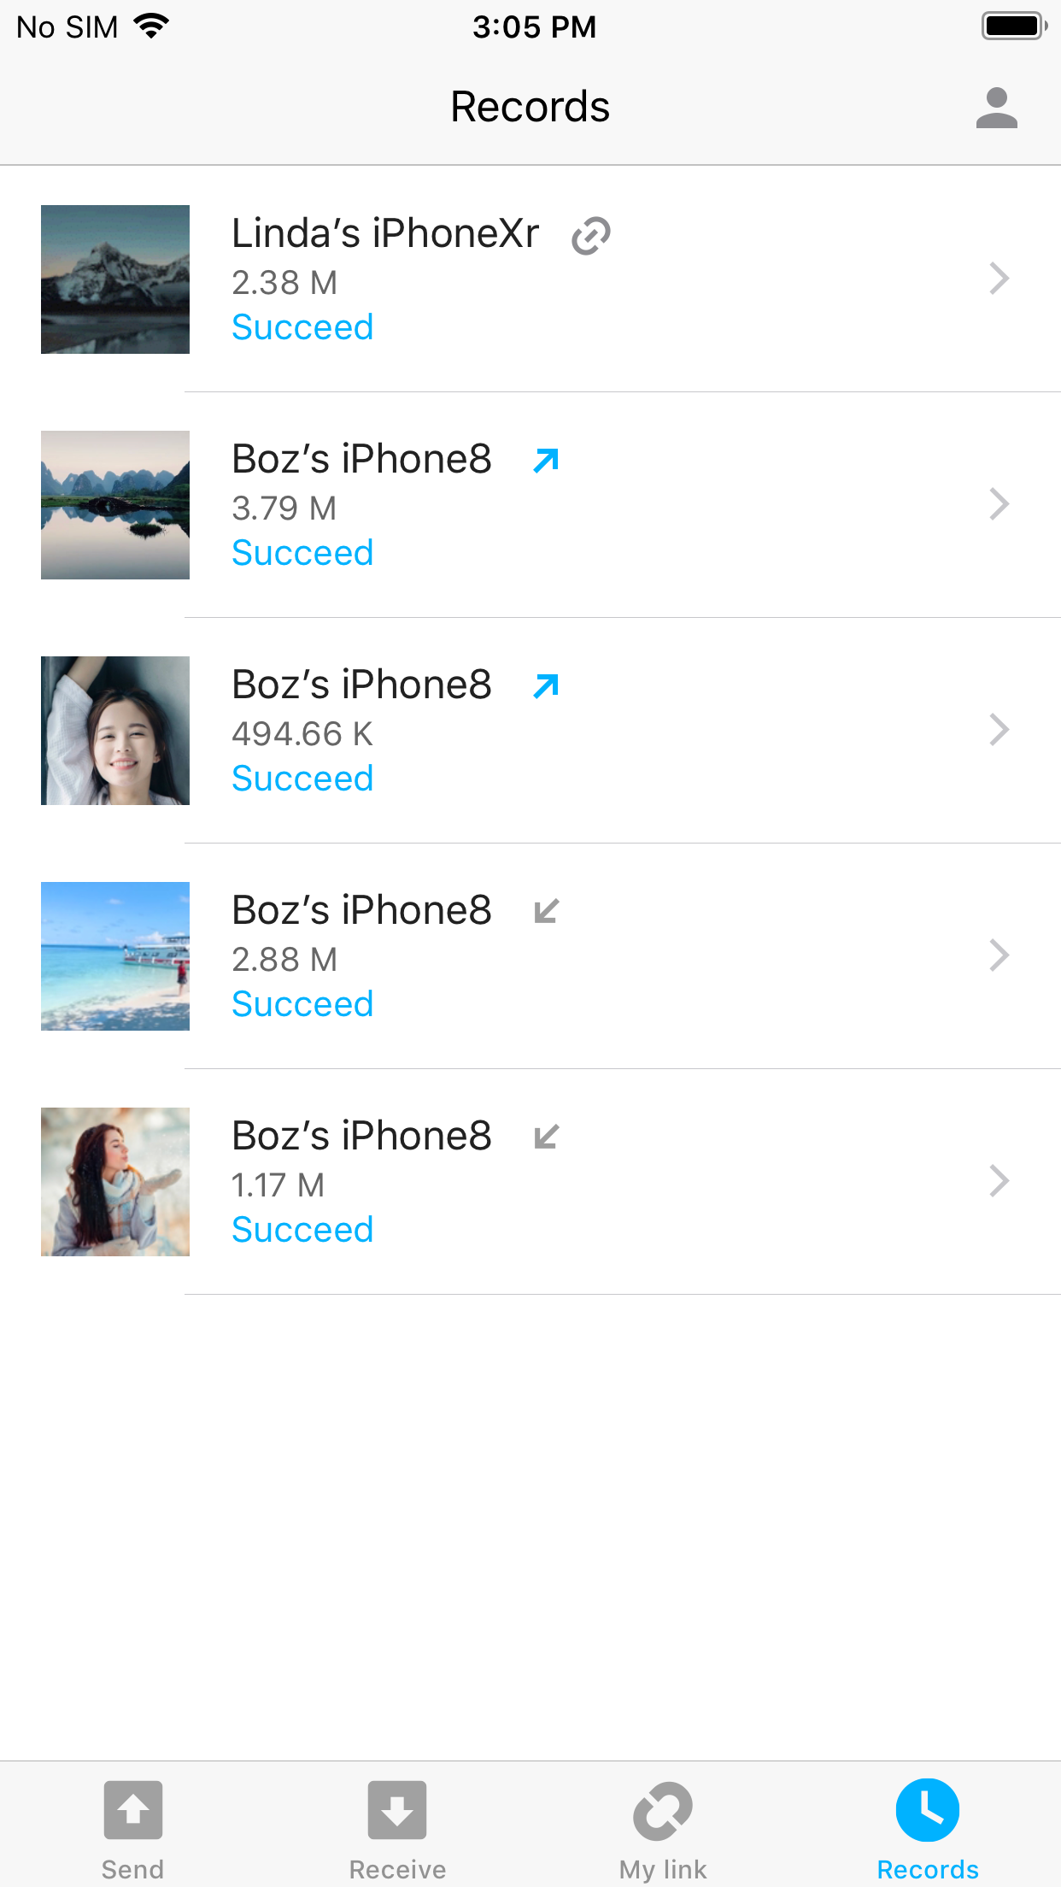Tap Succeed status of Linda's iPhoneXr
Screen dimensions: 1061x1887
coord(302,327)
